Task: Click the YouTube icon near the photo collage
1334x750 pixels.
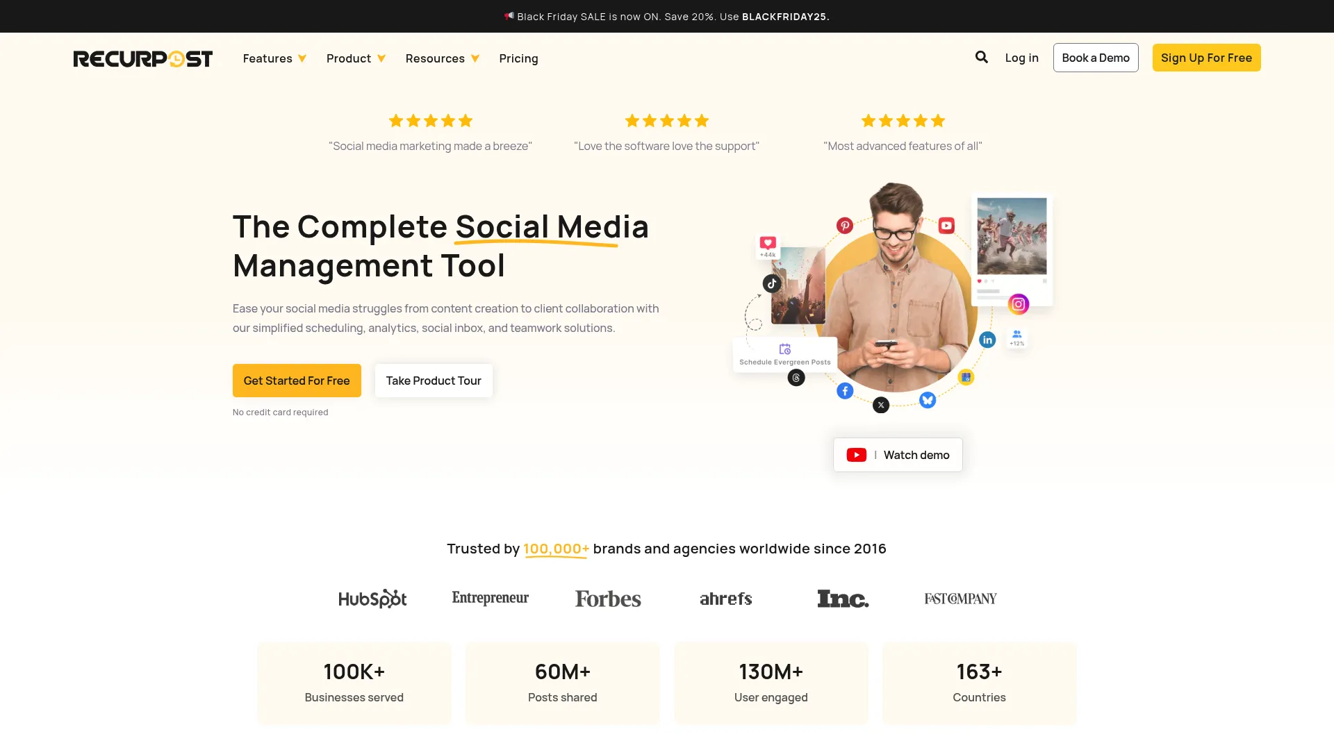Action: pyautogui.click(x=946, y=226)
